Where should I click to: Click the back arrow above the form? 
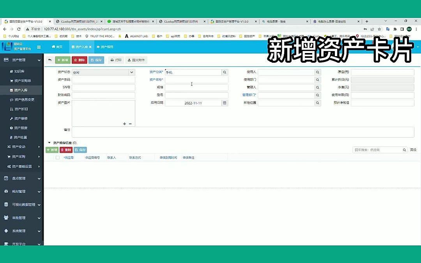coord(50,59)
